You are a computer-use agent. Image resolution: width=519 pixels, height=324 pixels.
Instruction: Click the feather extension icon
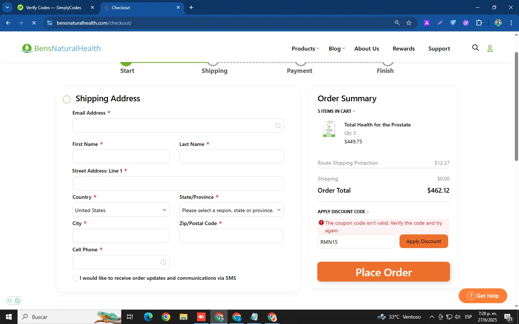pos(440,23)
